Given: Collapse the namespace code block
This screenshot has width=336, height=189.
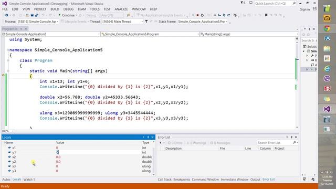Looking at the screenshot, I should [x=8, y=50].
